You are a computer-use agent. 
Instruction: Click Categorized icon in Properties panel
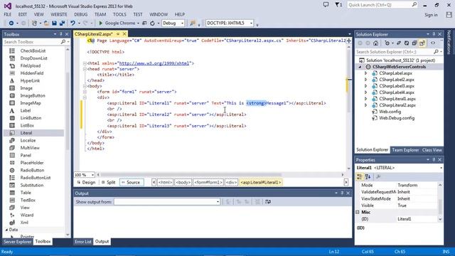360,176
